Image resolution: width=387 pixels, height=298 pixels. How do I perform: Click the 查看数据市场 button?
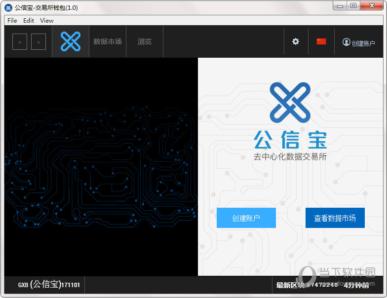[335, 218]
